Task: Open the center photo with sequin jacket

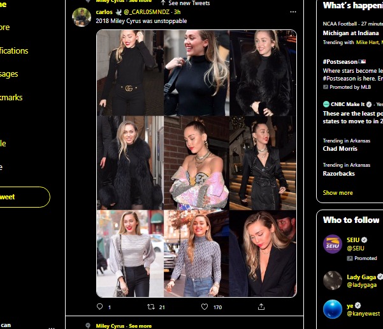Action: (196, 162)
